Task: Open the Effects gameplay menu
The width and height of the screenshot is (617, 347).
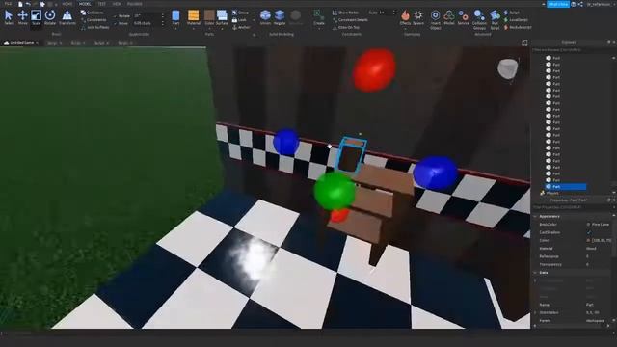Action: coord(405,16)
